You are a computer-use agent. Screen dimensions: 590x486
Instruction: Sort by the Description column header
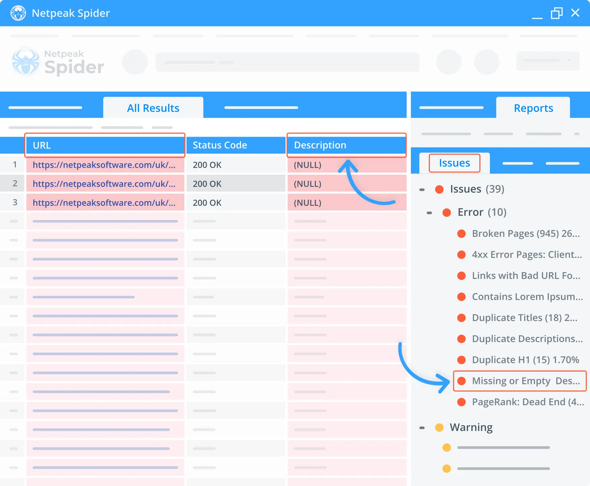(346, 145)
